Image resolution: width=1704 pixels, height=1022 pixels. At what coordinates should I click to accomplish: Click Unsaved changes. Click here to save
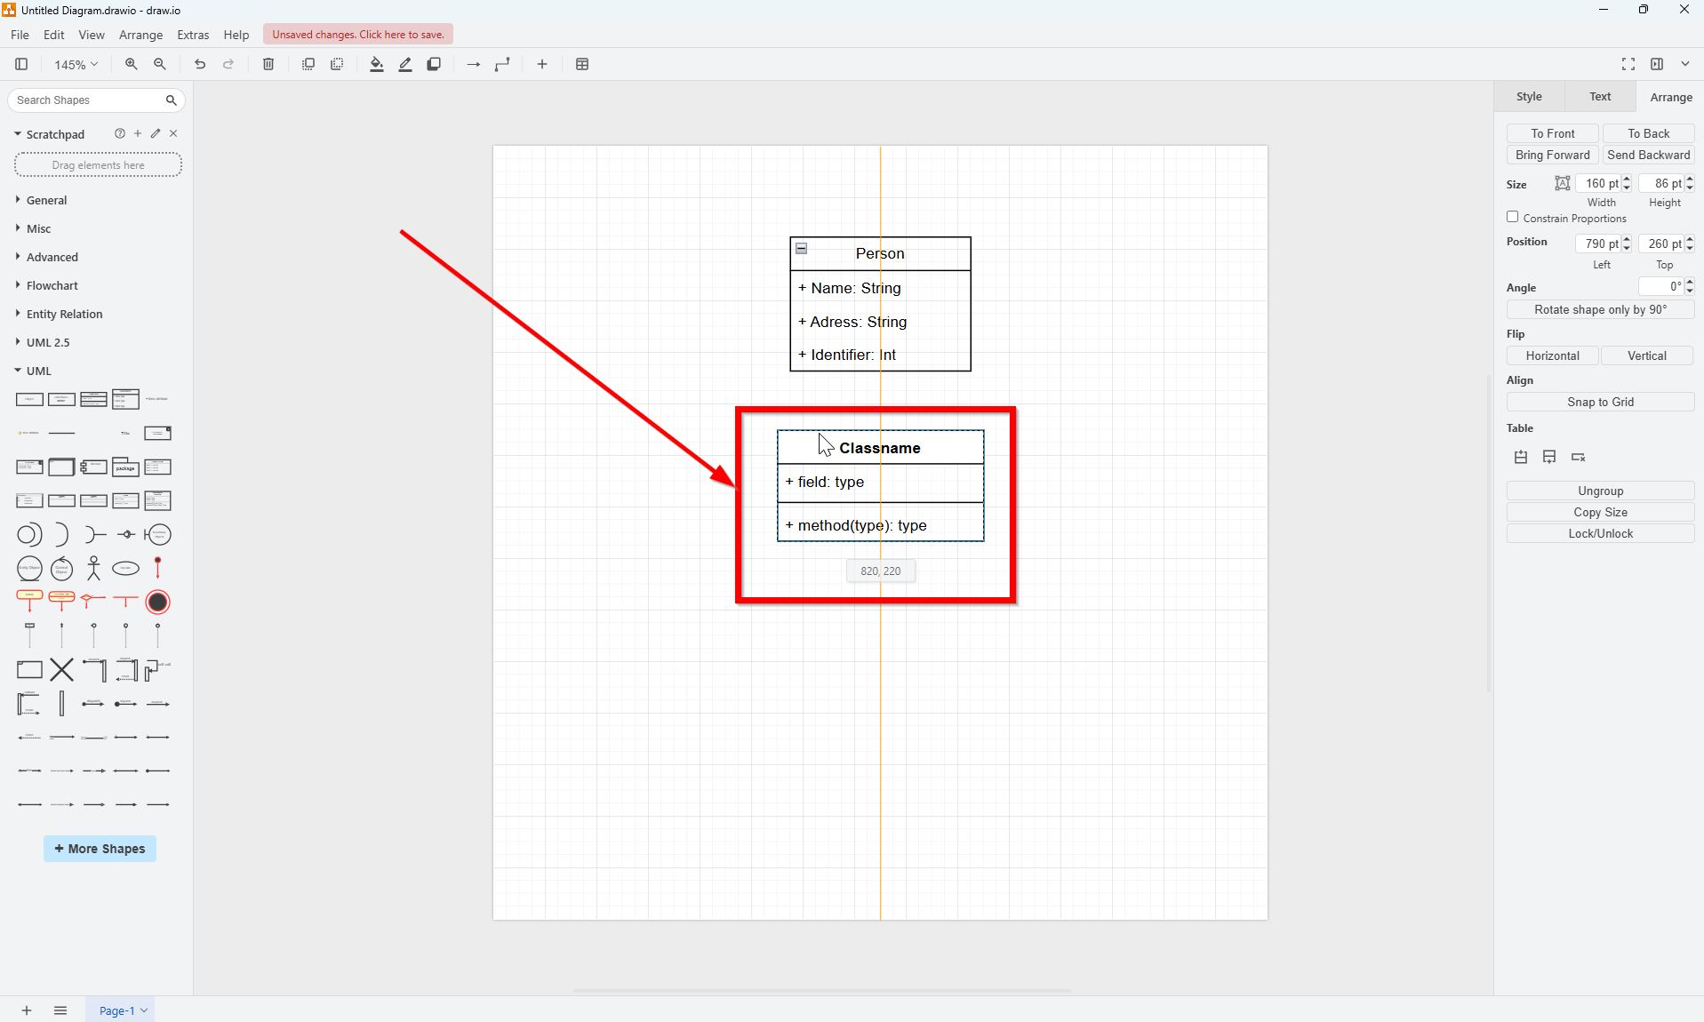tap(358, 34)
